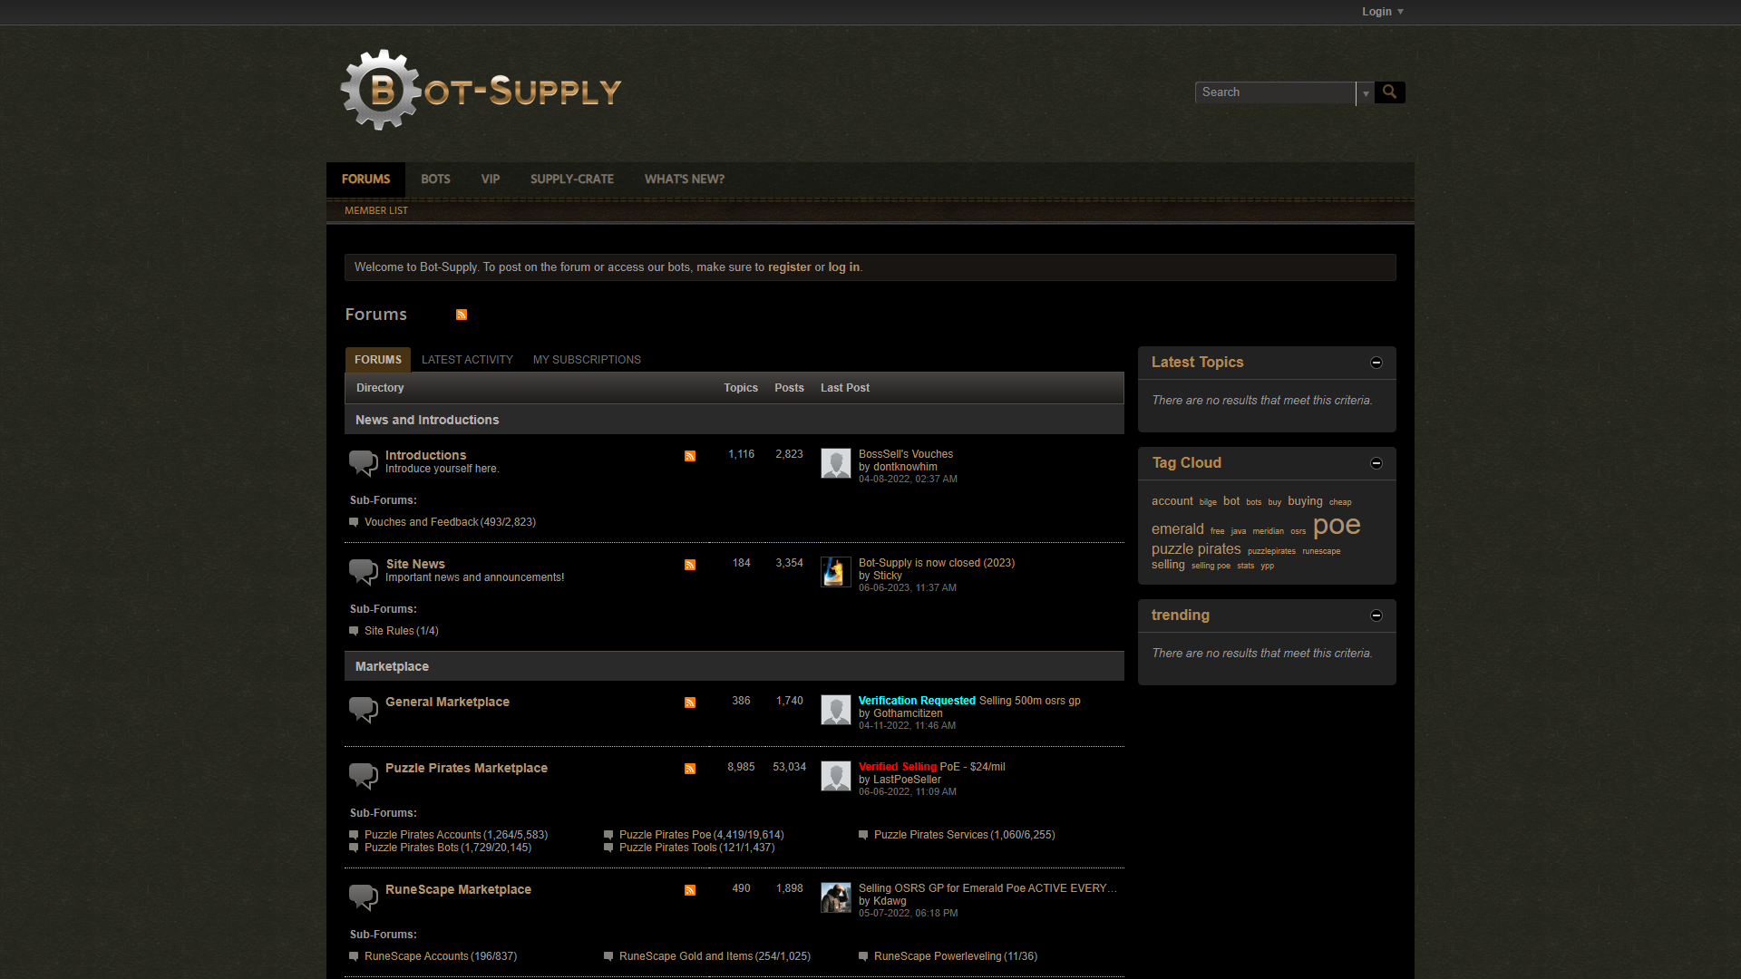Open Sticky's avatar in Site News
Screen dimensions: 1741x979
pos(835,572)
